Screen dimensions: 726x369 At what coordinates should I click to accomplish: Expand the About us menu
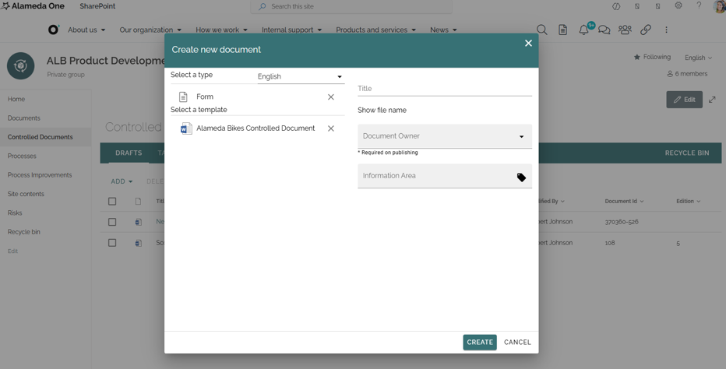(86, 30)
